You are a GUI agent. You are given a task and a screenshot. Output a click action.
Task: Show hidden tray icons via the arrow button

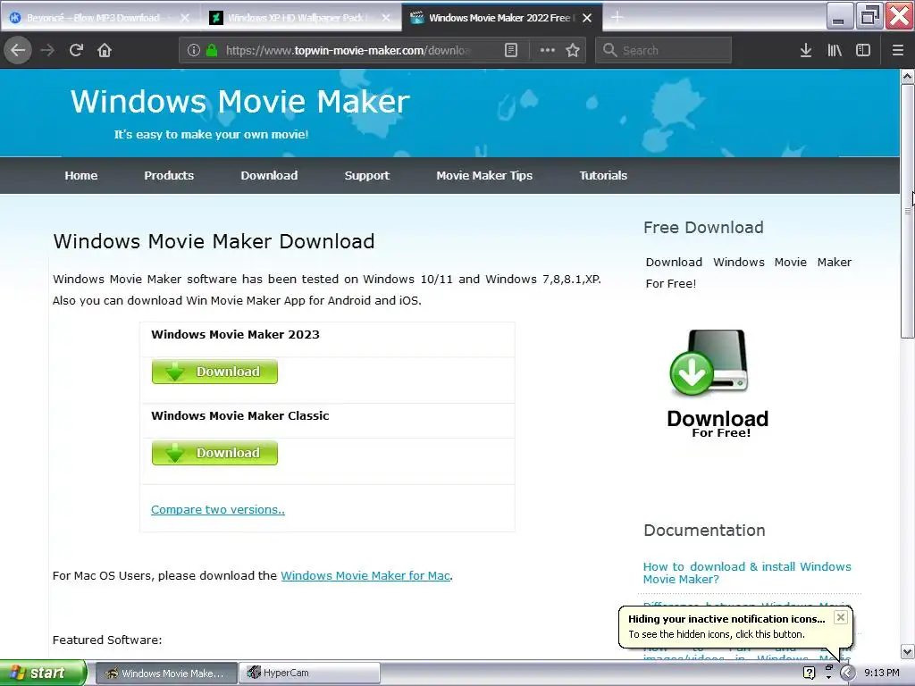[x=847, y=673]
